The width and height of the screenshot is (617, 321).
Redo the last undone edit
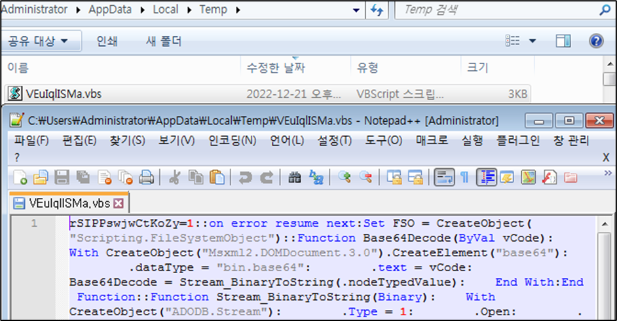click(x=267, y=178)
